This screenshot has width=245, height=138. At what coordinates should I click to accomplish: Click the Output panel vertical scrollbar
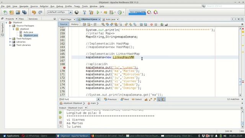(x=242, y=119)
